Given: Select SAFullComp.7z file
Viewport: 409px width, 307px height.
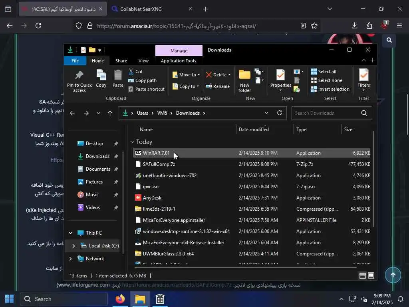Looking at the screenshot, I should [252, 164].
